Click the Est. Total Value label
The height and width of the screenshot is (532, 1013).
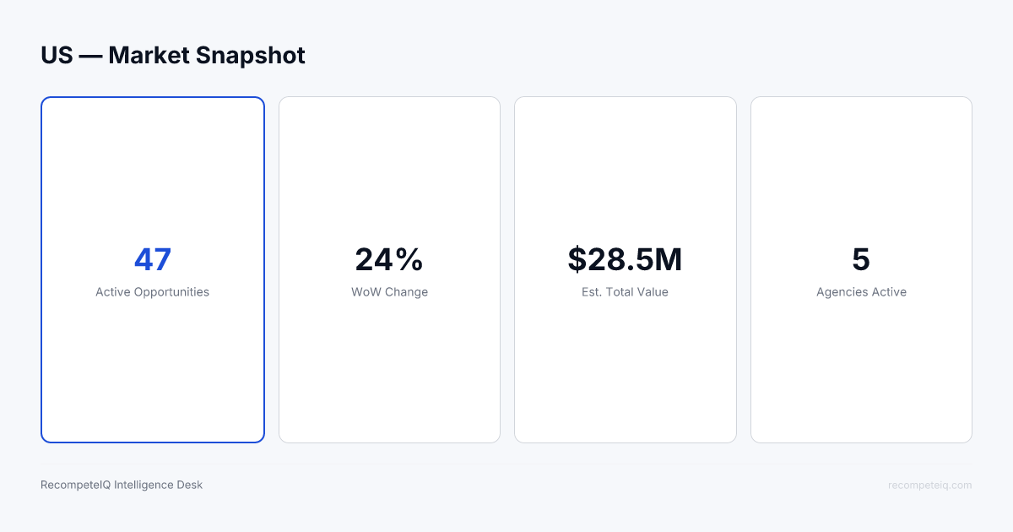click(625, 292)
